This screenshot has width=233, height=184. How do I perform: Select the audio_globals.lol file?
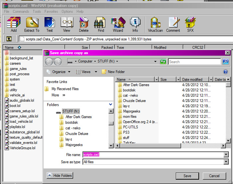(22, 100)
